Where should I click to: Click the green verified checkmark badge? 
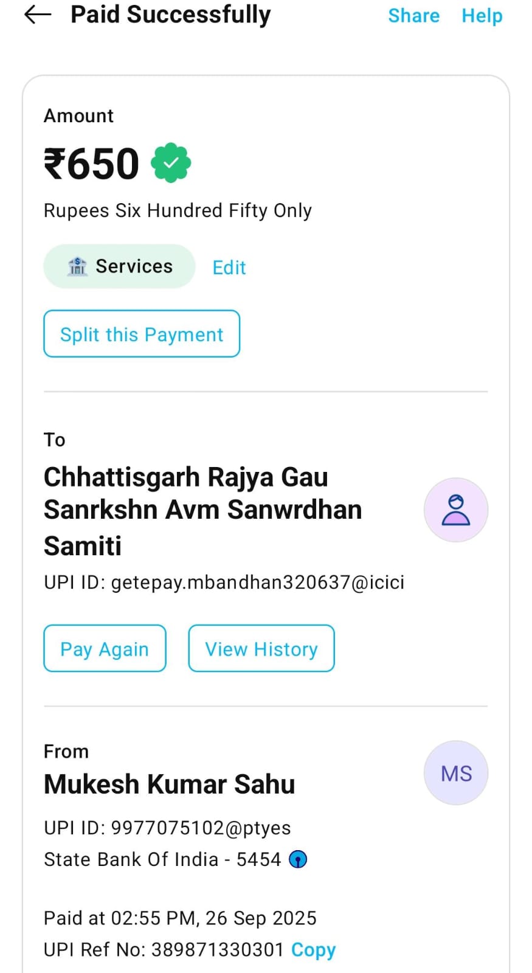click(171, 163)
